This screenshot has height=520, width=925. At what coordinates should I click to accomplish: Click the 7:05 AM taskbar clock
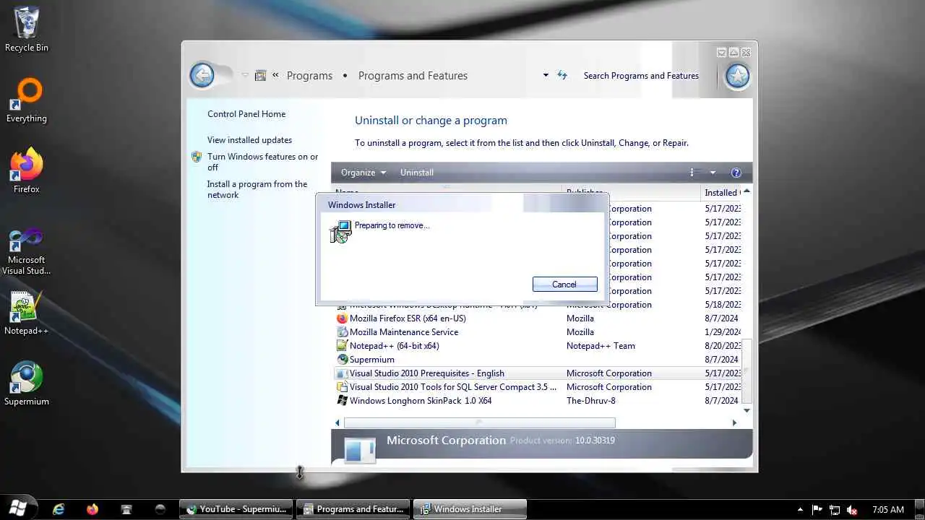888,509
